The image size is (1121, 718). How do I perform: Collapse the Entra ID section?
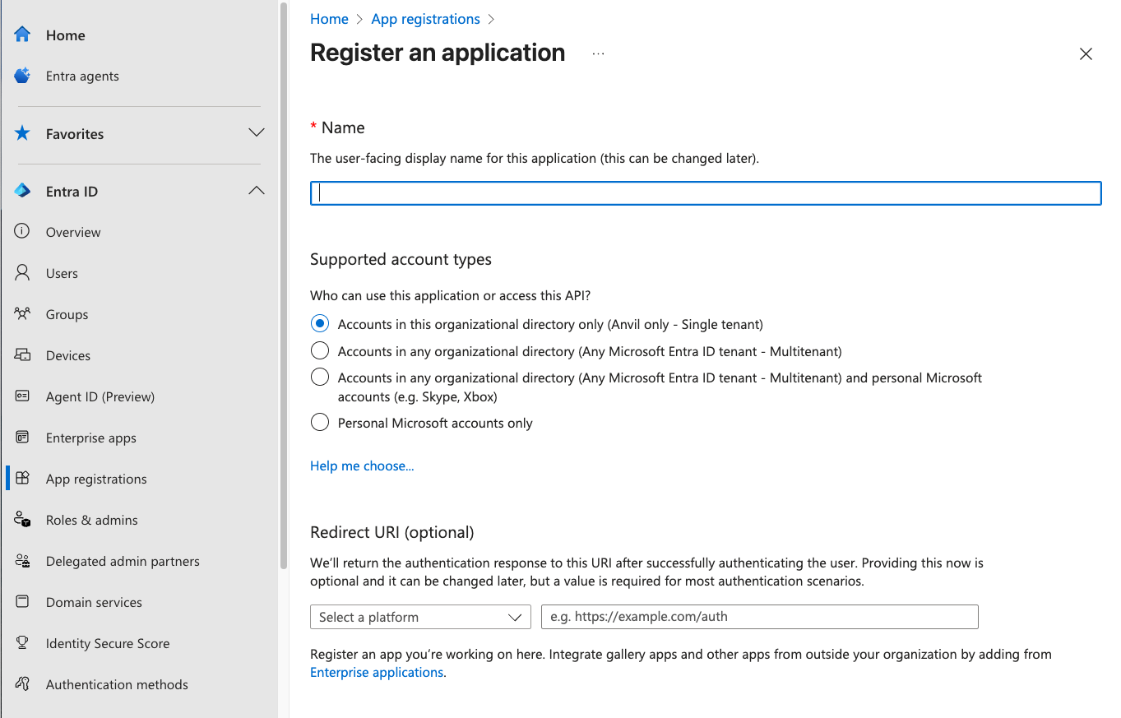[257, 189]
